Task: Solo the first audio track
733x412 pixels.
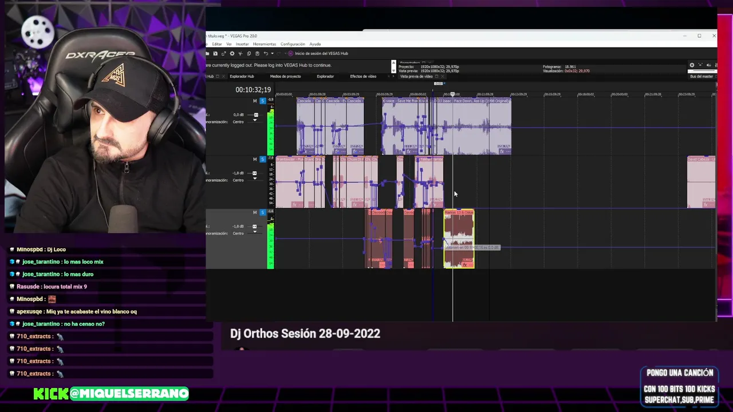Action: (x=263, y=101)
